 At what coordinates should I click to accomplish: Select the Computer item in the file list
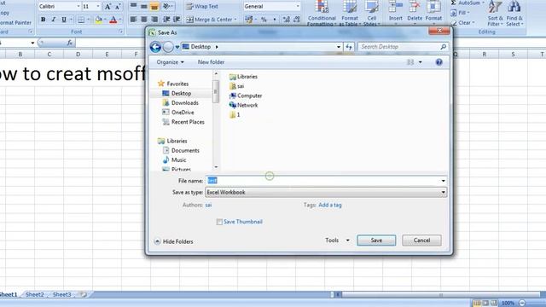pyautogui.click(x=246, y=96)
